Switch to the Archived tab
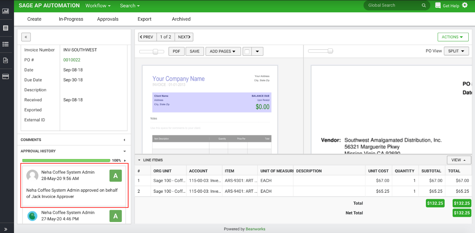This screenshot has height=233, width=475. click(x=181, y=19)
